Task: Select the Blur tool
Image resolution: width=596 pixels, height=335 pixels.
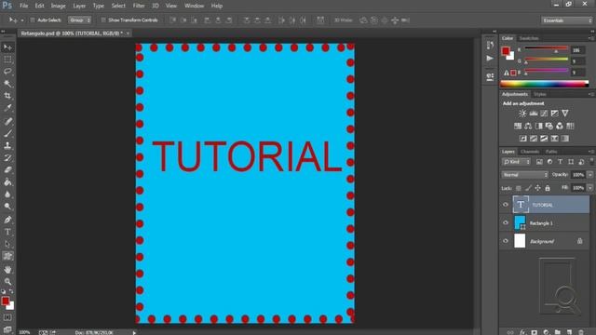Action: 7,194
